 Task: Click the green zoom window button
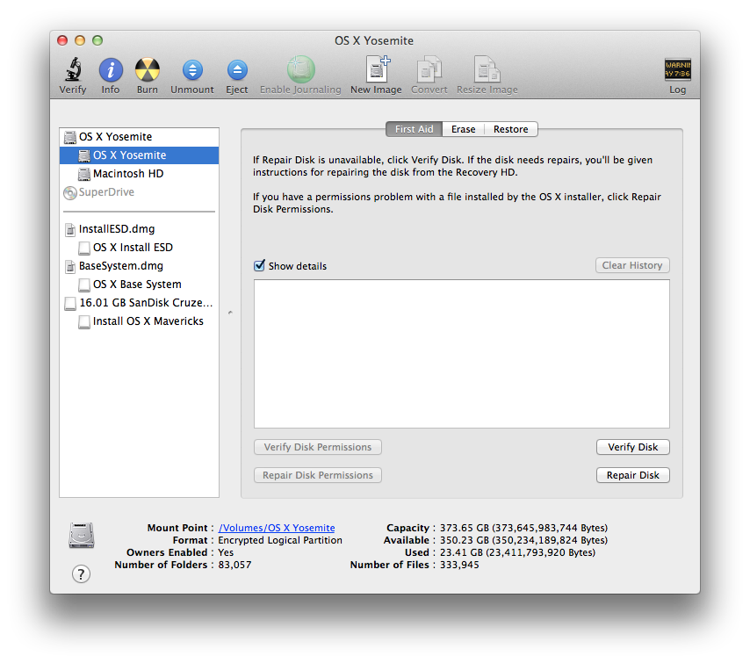point(97,40)
